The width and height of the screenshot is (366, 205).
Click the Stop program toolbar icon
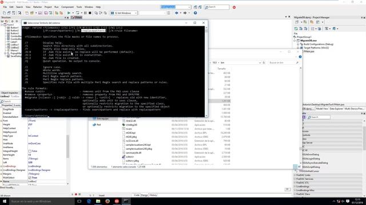tap(90, 13)
